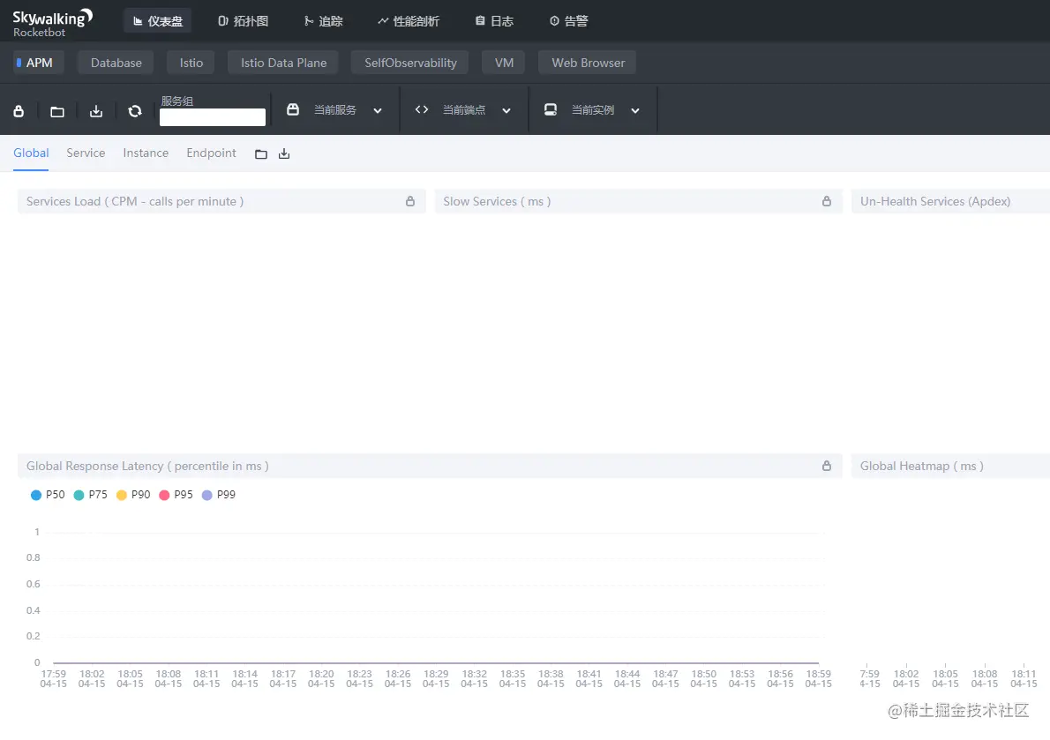The width and height of the screenshot is (1050, 740).
Task: Click the 18:59 time axis label
Action: 818,678
